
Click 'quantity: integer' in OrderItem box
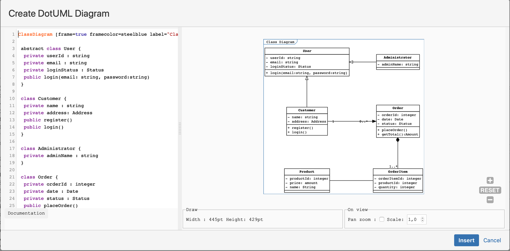point(396,187)
